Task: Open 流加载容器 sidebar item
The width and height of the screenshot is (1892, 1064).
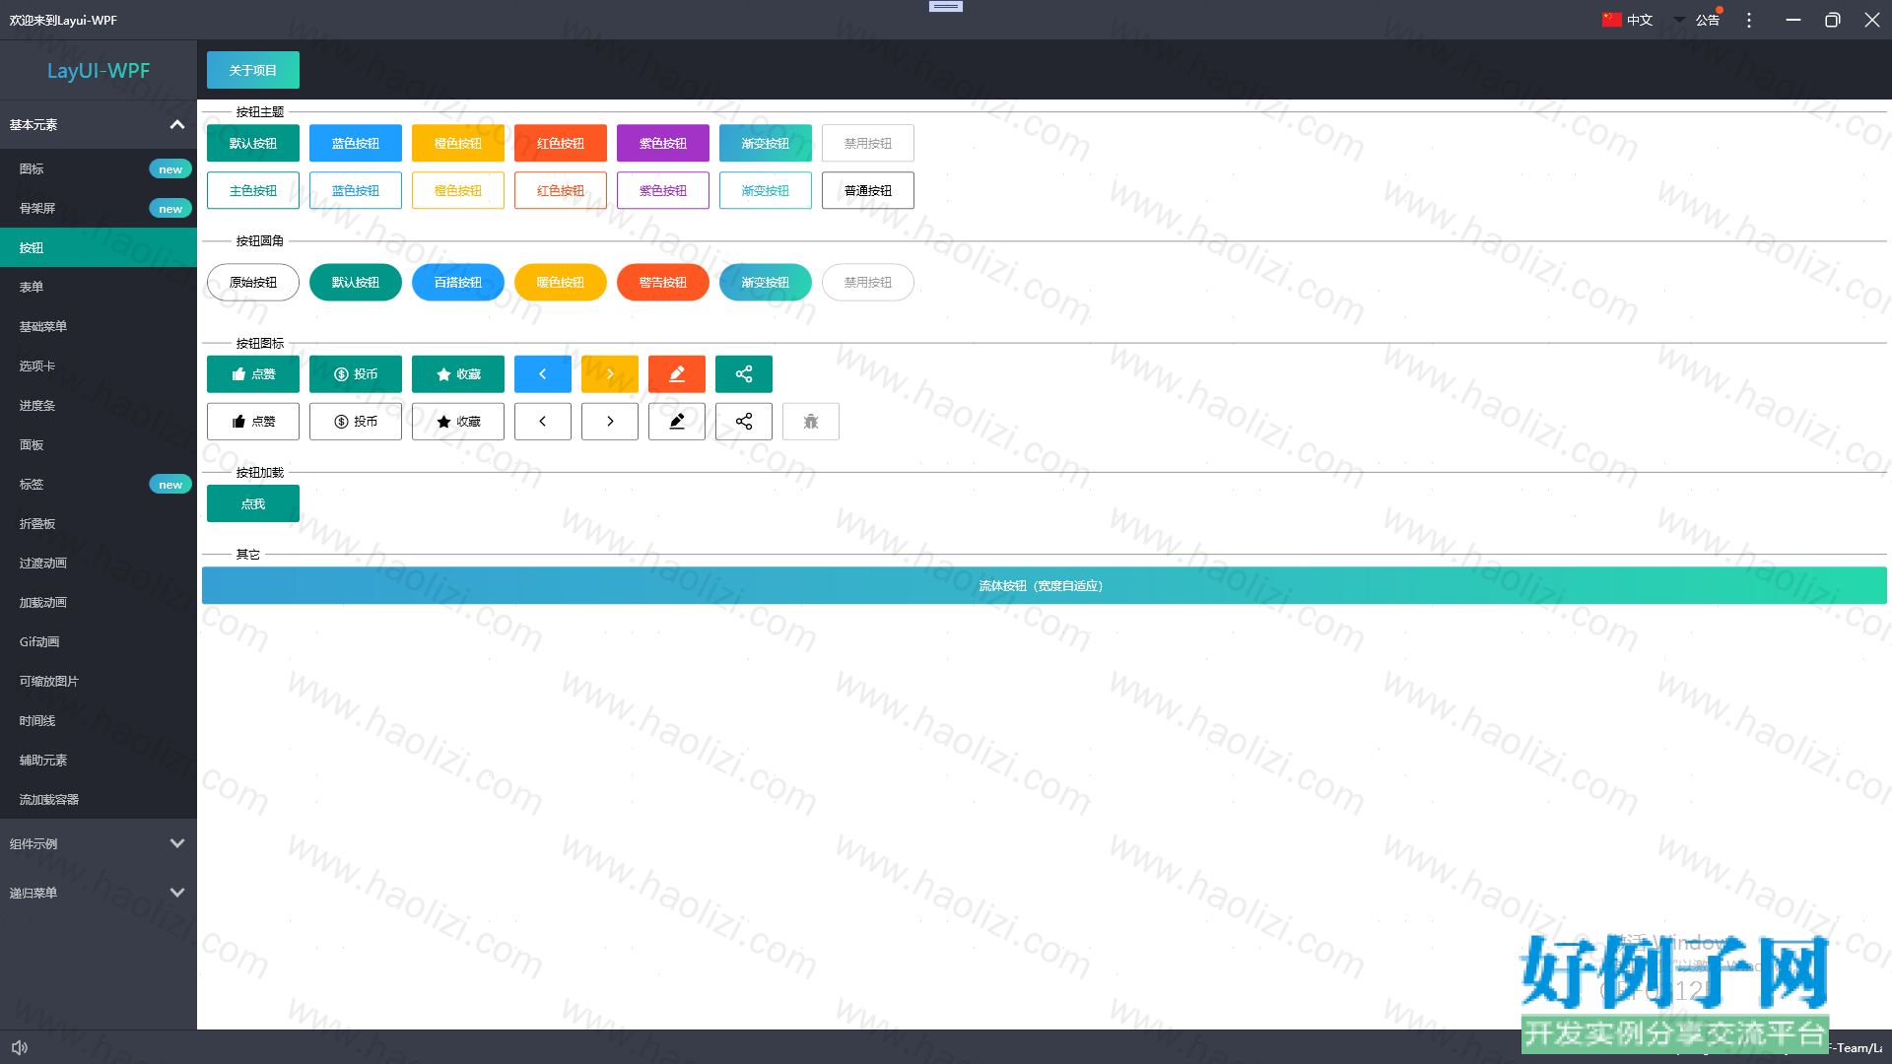Action: (99, 799)
